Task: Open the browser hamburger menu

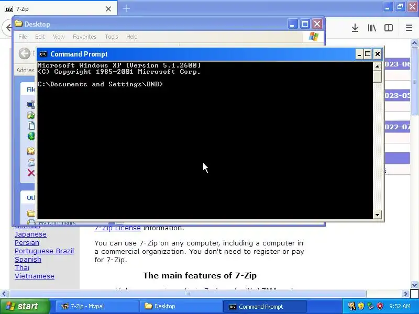Action: 409,28
